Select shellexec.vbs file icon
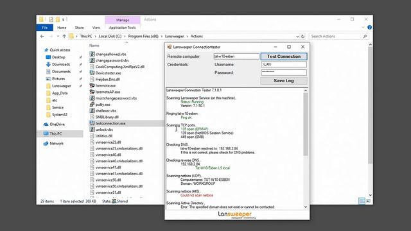This screenshot has width=411, height=231. [92, 110]
